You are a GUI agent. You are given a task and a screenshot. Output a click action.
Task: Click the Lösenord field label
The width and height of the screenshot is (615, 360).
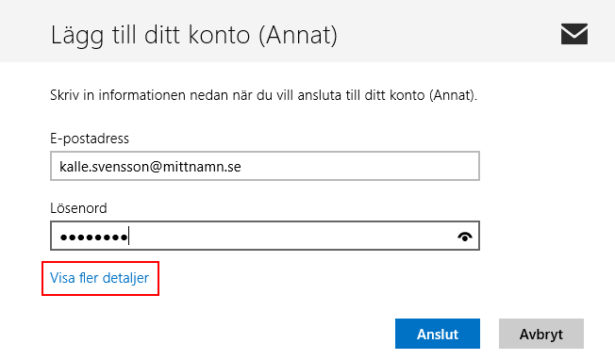click(x=78, y=208)
